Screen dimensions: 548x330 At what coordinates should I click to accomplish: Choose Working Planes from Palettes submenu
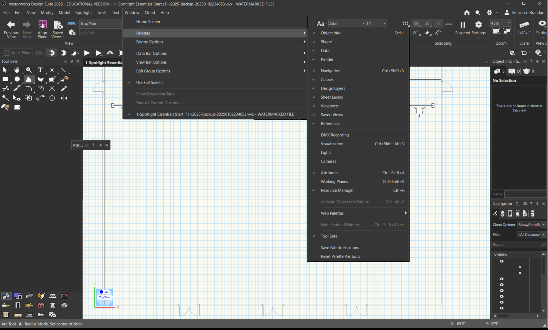[334, 182]
